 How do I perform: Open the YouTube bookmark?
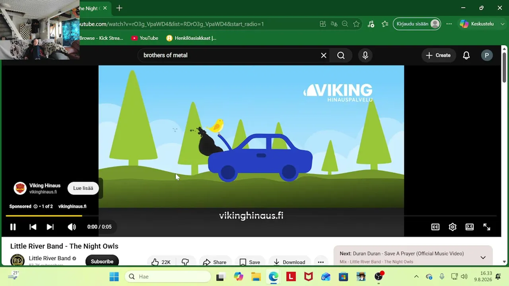145,38
